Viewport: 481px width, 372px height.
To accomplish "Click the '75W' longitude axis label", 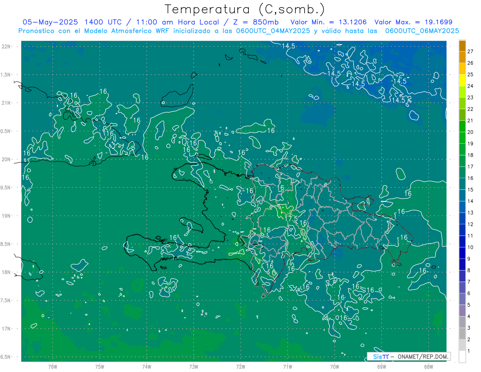I will (x=100, y=367).
